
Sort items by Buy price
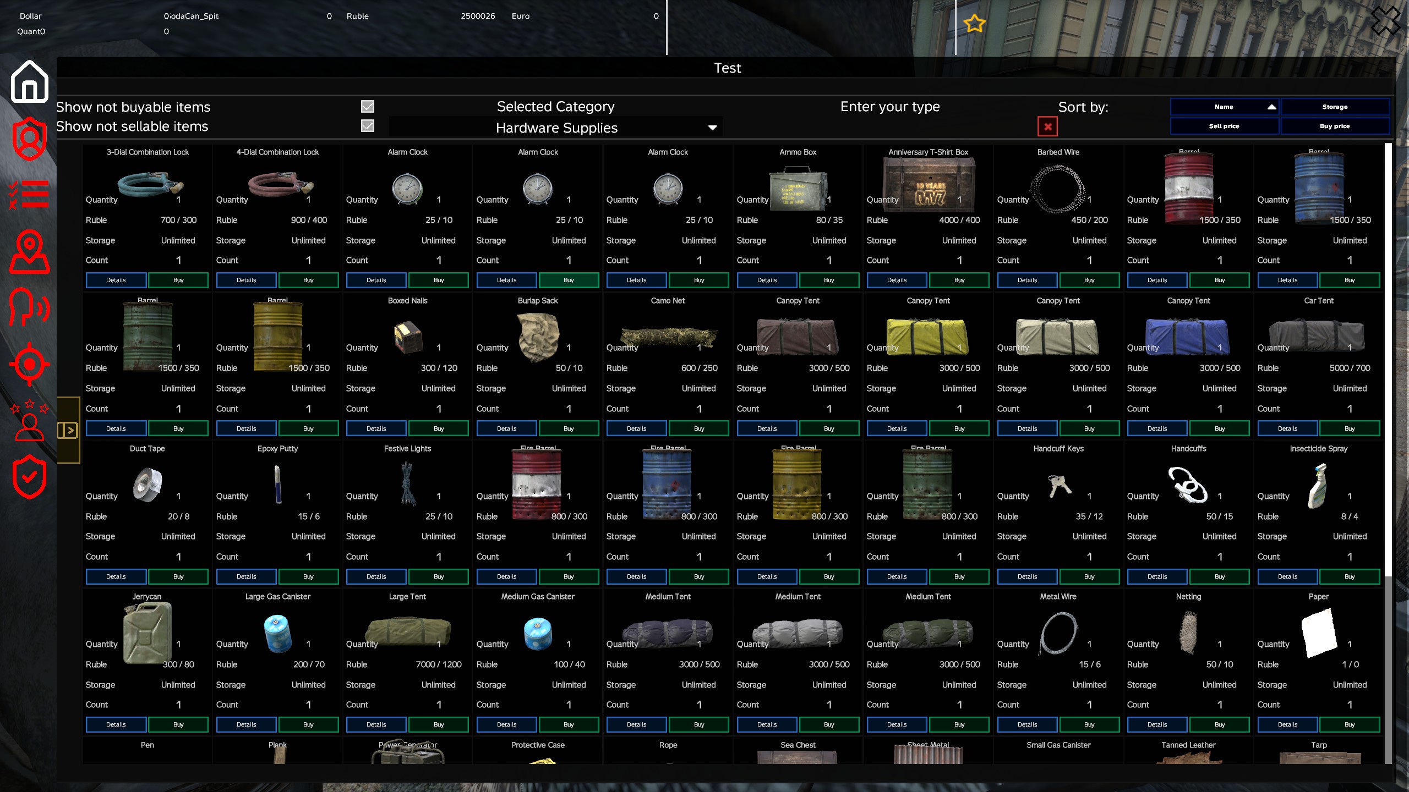pos(1335,126)
